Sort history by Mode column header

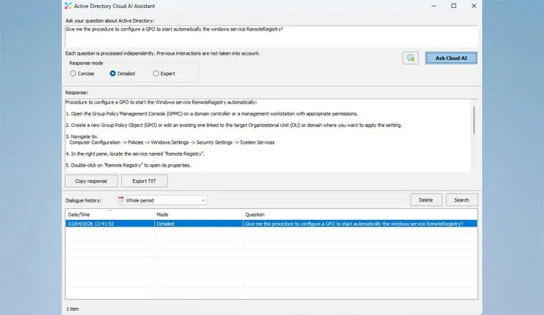(x=198, y=215)
